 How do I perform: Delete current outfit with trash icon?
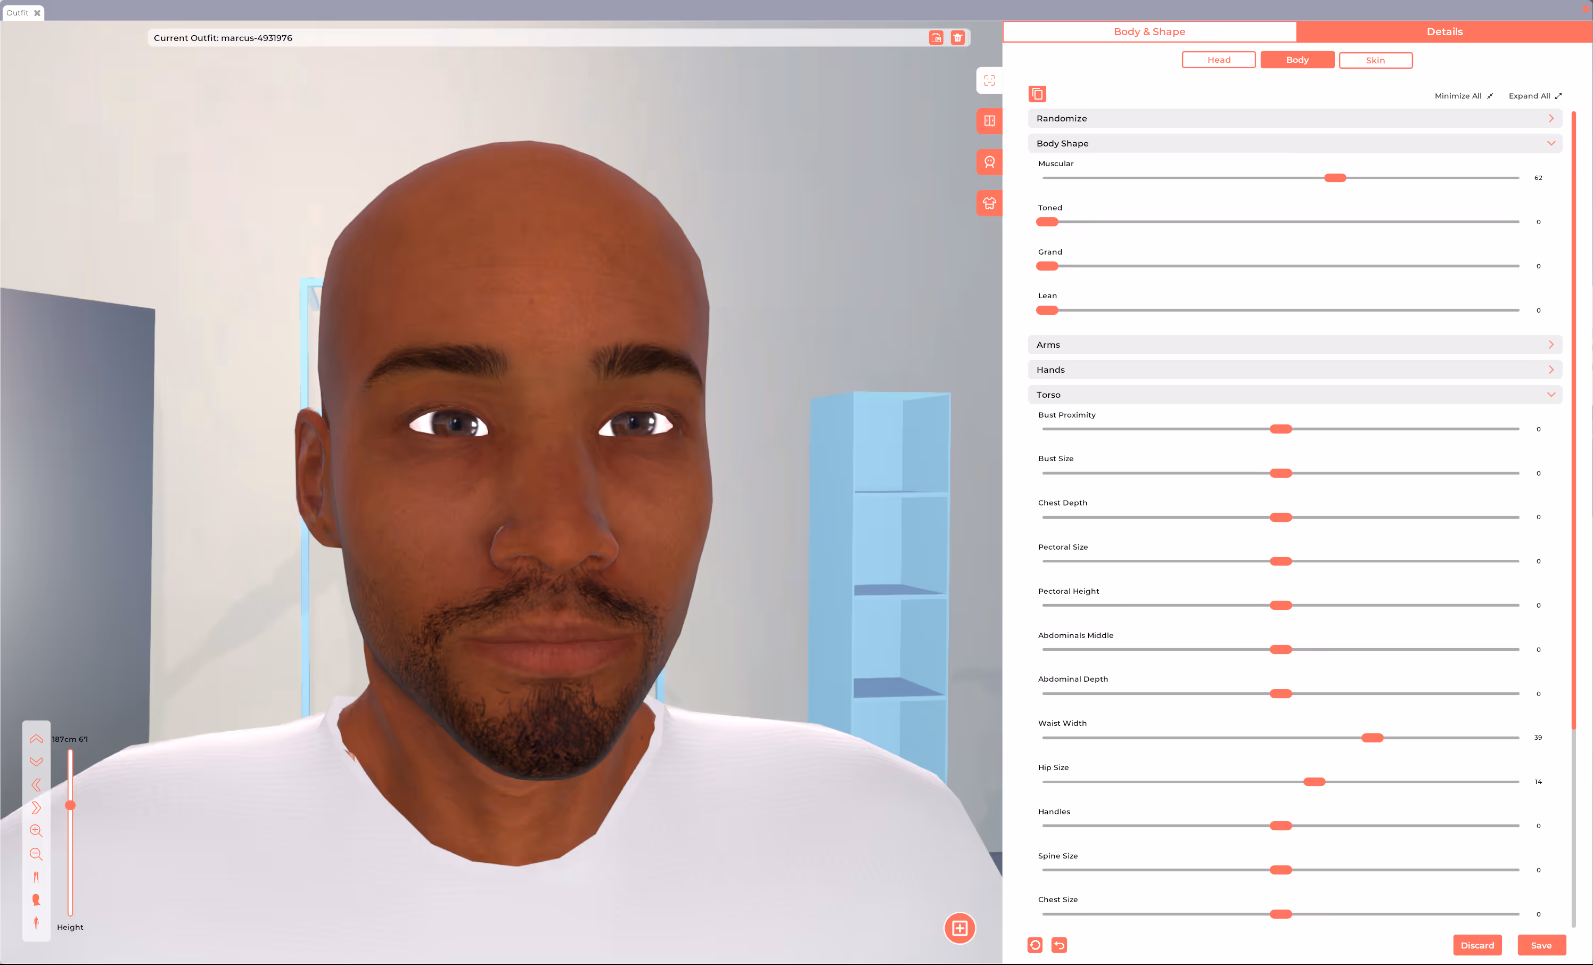[957, 37]
